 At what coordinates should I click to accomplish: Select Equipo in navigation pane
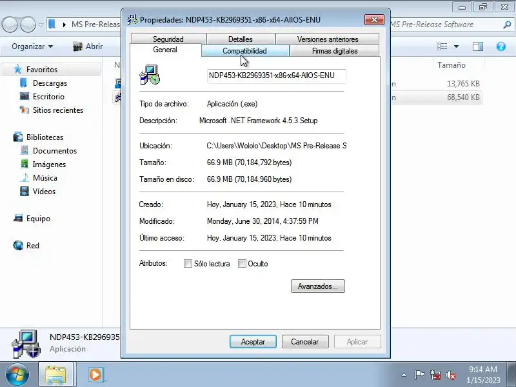[38, 219]
